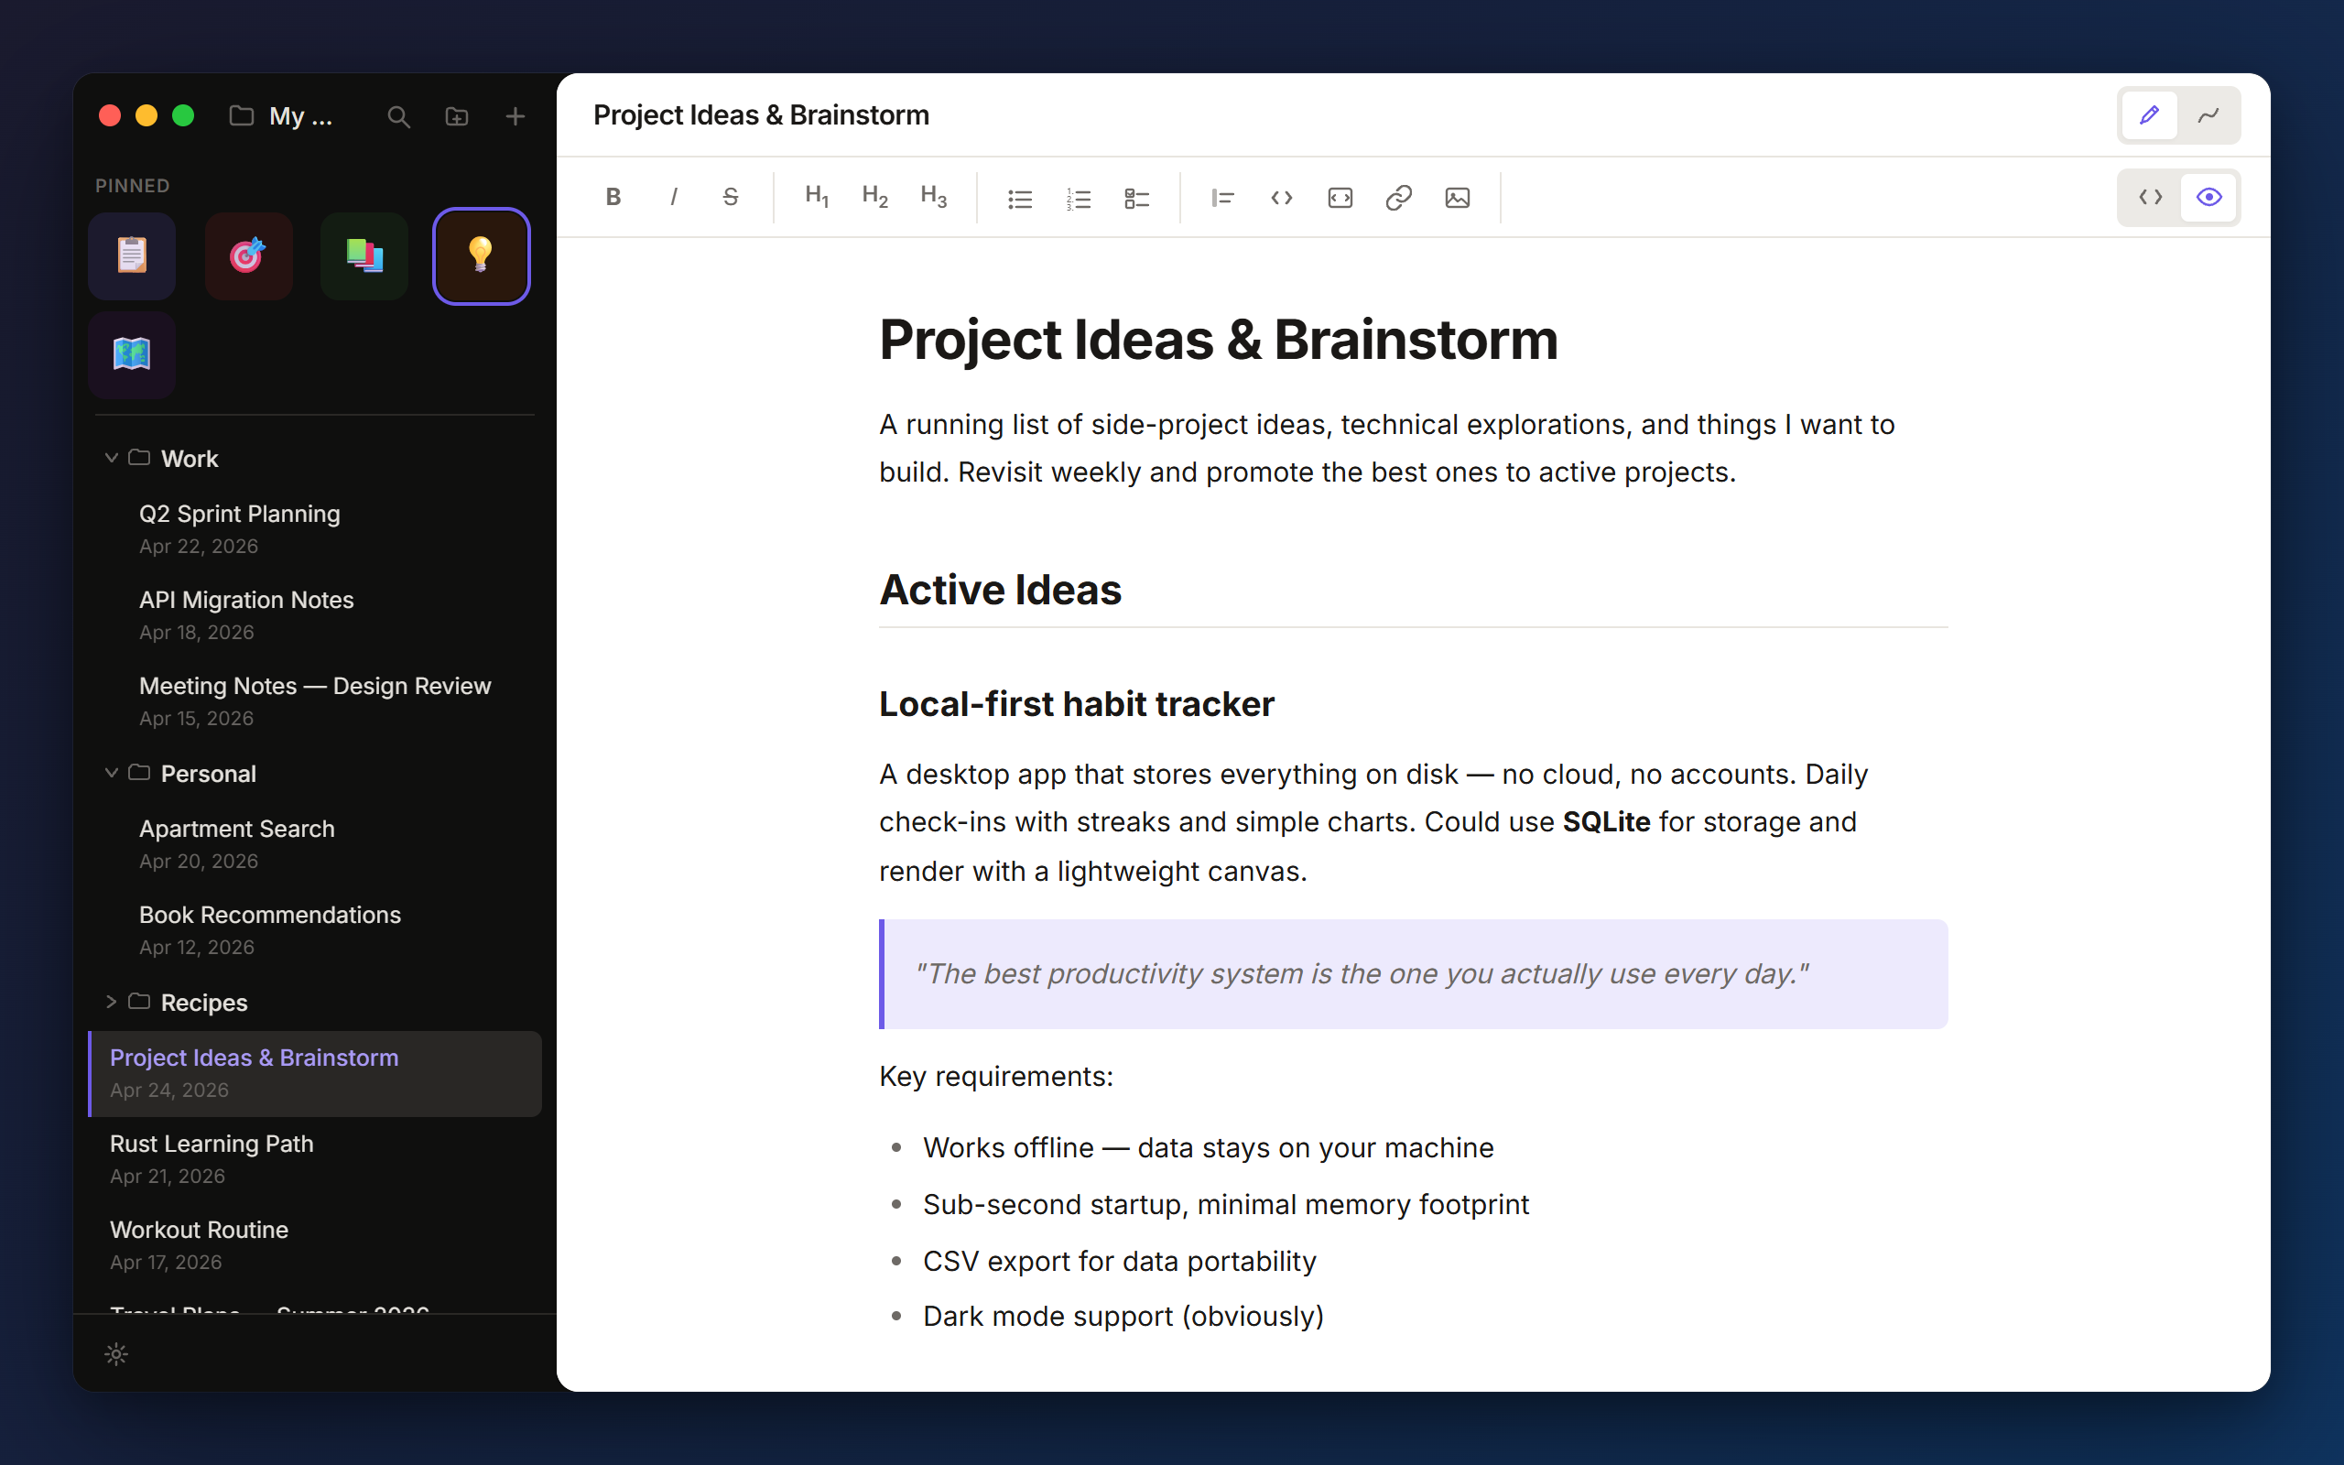Click the productivity quote block
The image size is (2344, 1465).
pos(1413,973)
